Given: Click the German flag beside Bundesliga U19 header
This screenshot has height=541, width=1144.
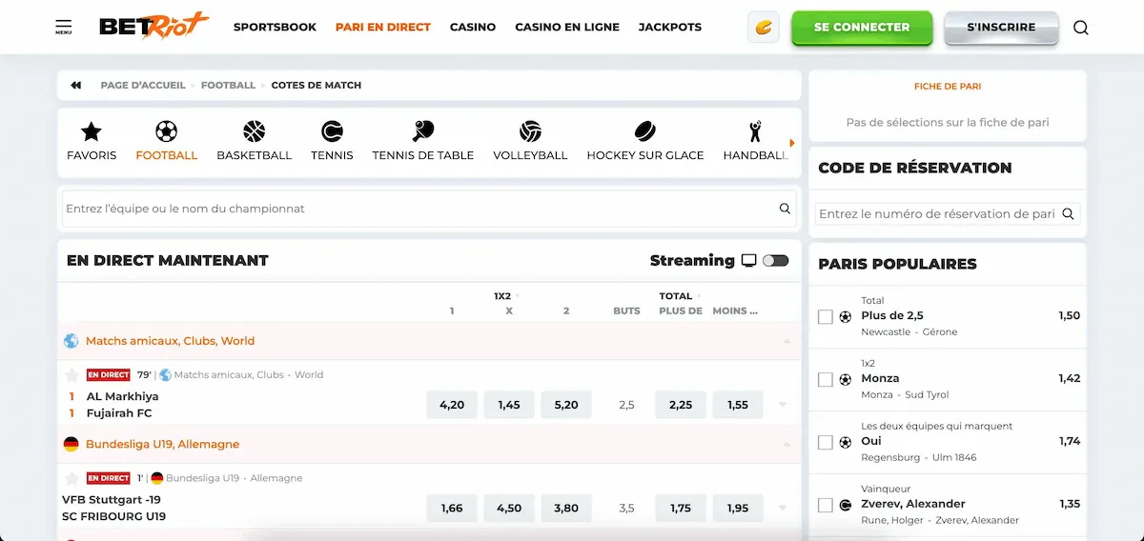Looking at the screenshot, I should (71, 444).
